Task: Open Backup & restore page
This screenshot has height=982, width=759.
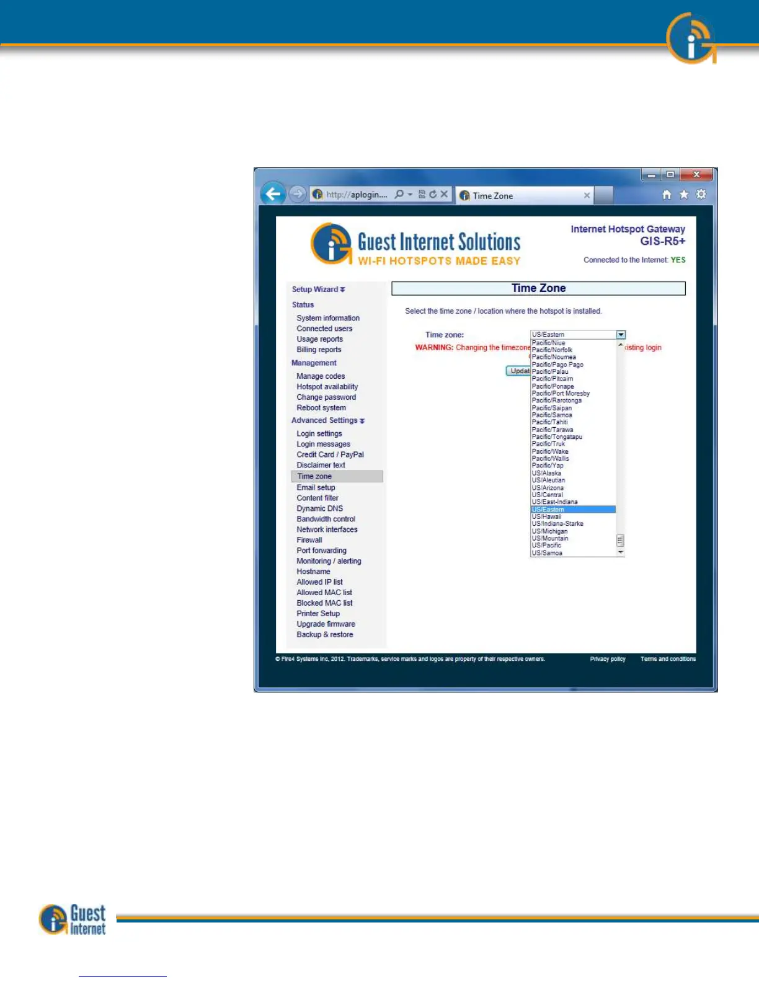Action: pos(325,635)
